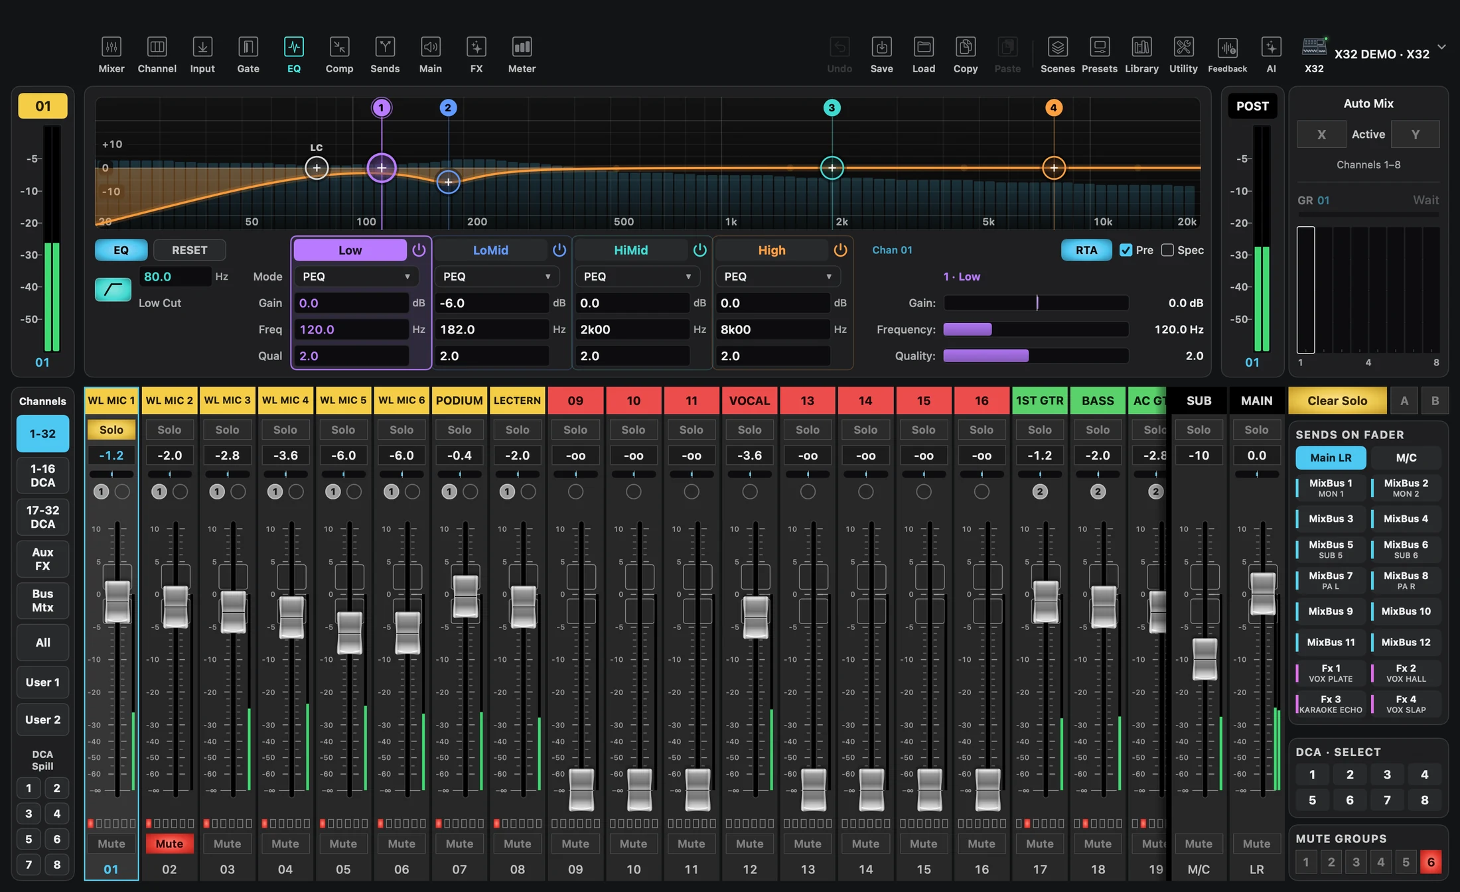Click the WL MIC 1 fader handle
1460x892 pixels.
[x=117, y=601]
